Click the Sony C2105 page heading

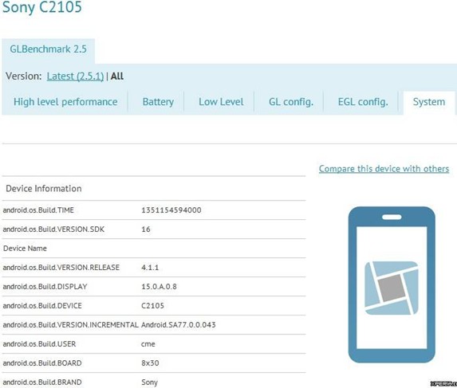coord(42,7)
